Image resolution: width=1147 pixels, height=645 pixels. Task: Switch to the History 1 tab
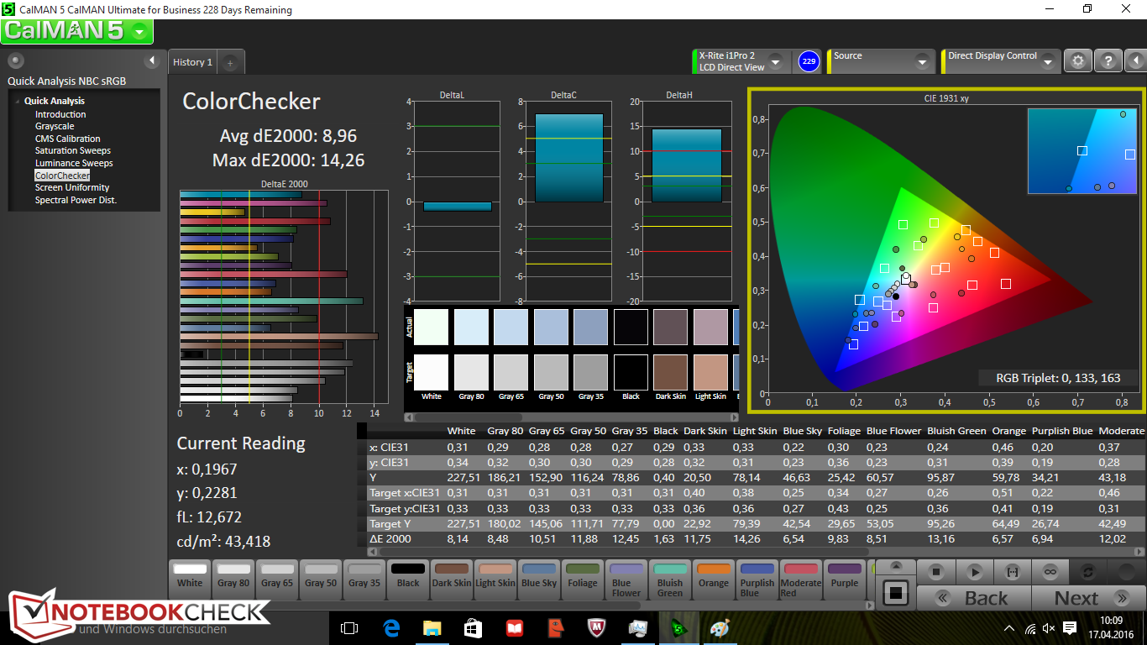point(192,62)
